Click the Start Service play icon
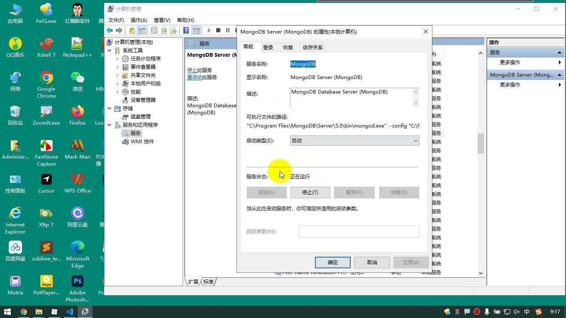The image size is (566, 318). (x=209, y=30)
